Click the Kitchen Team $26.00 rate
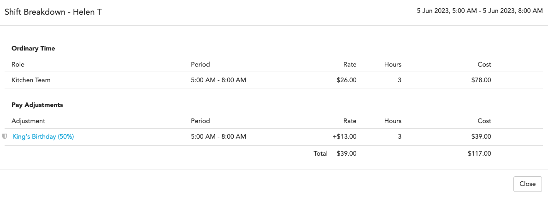The image size is (548, 197). pyautogui.click(x=347, y=80)
